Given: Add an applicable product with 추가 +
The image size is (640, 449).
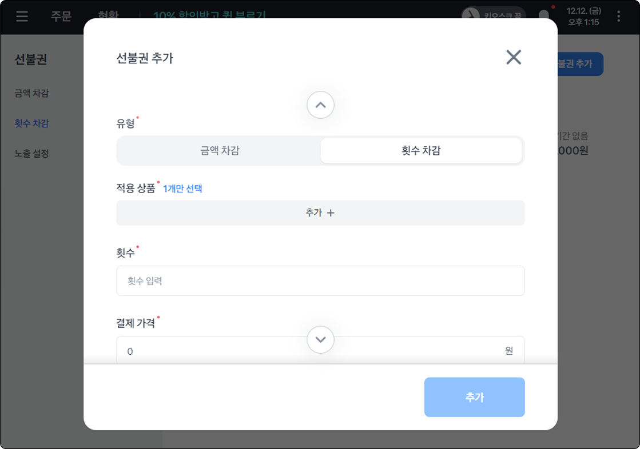Looking at the screenshot, I should (x=320, y=213).
